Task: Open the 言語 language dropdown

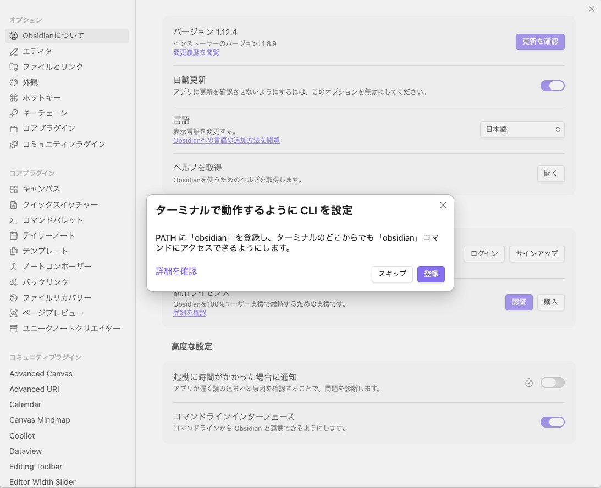Action: tap(521, 130)
